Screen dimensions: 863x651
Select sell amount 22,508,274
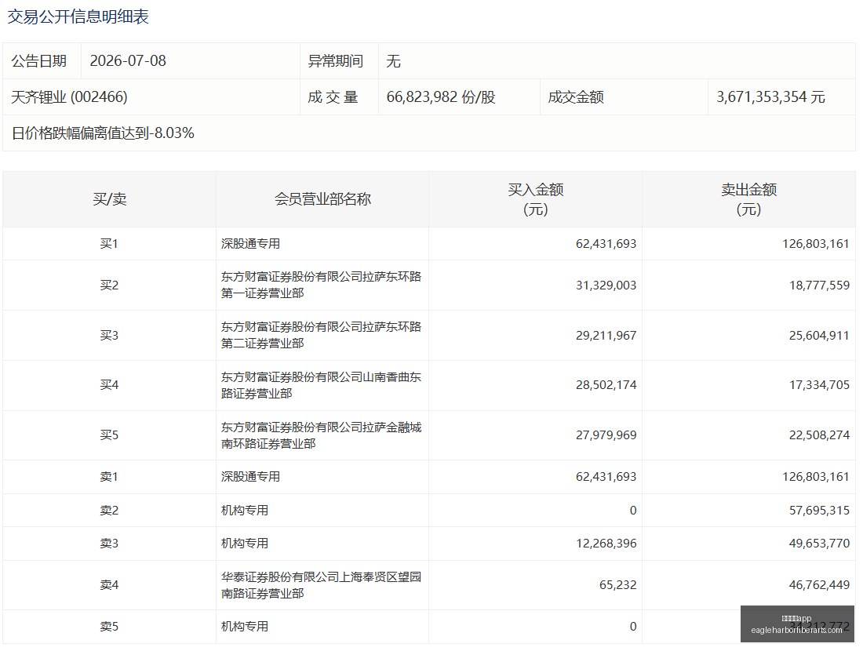(x=820, y=435)
